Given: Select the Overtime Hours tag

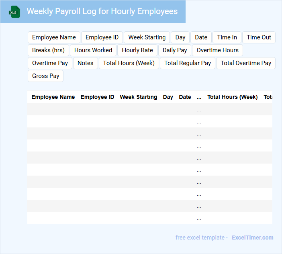Looking at the screenshot, I should click(x=217, y=50).
